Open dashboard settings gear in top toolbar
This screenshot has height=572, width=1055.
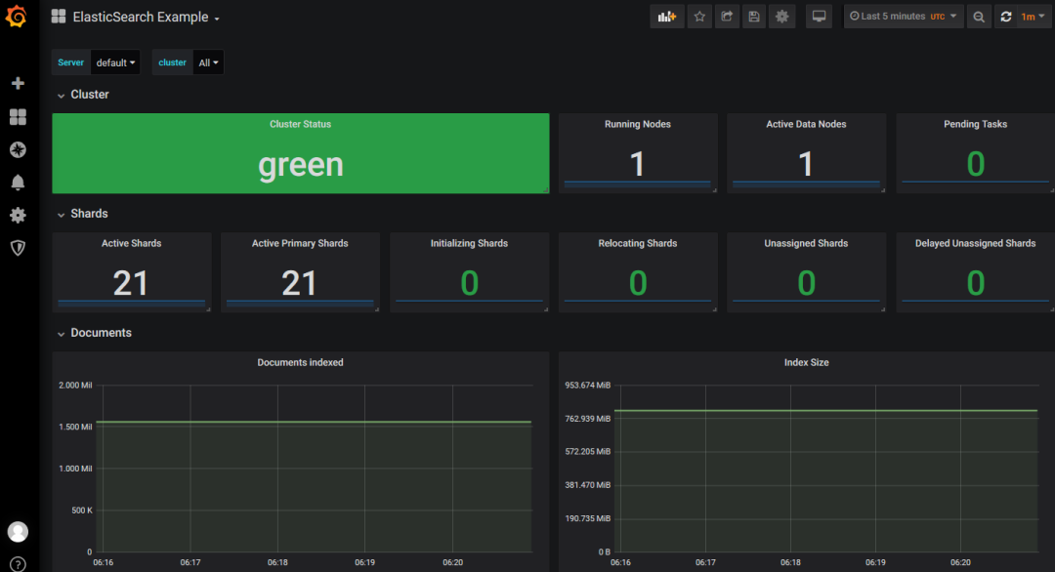click(x=781, y=17)
